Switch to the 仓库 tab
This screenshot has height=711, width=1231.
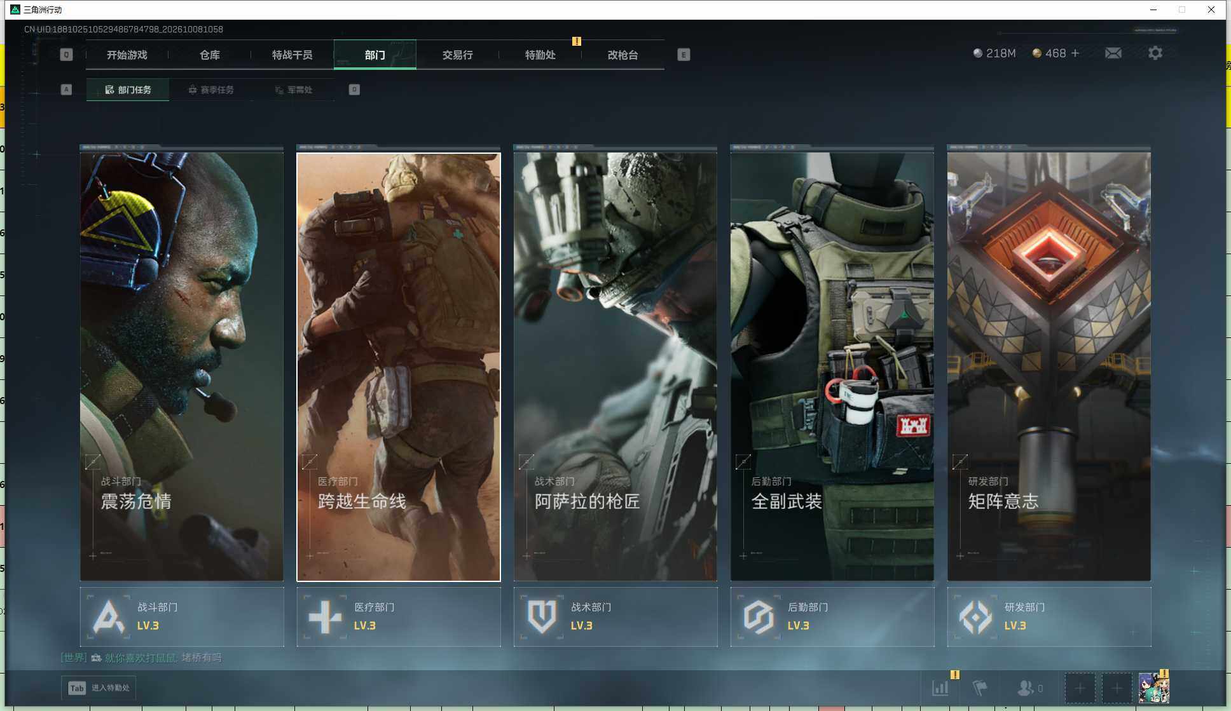tap(210, 55)
